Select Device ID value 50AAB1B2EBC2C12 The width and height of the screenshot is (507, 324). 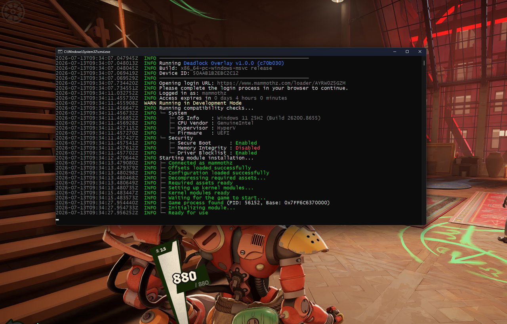pos(215,73)
